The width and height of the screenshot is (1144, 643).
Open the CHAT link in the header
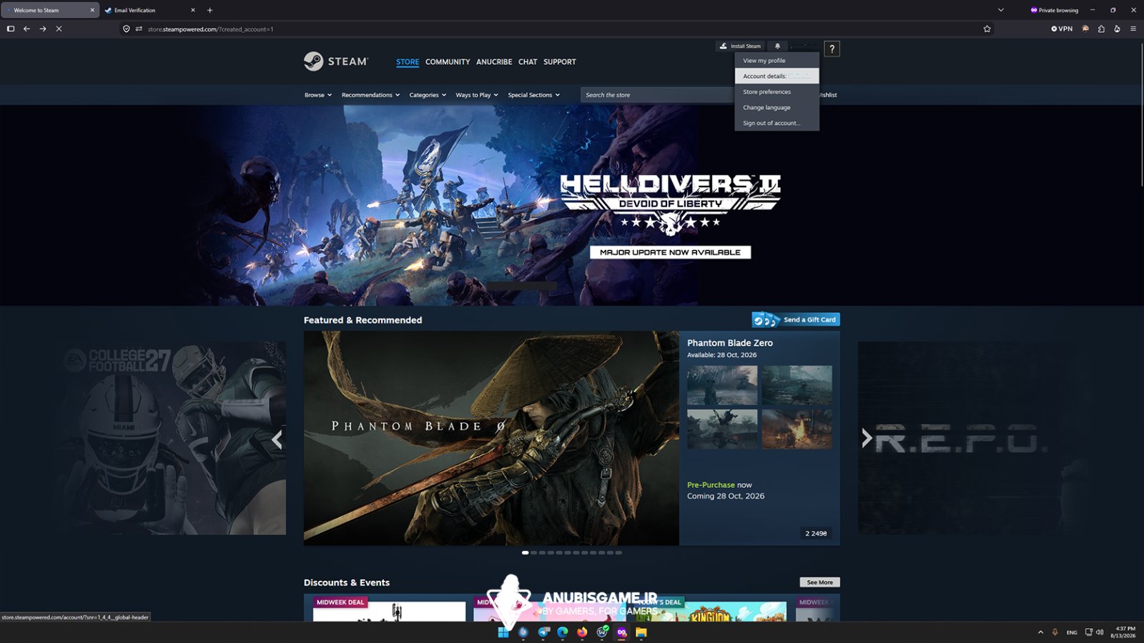click(x=528, y=62)
